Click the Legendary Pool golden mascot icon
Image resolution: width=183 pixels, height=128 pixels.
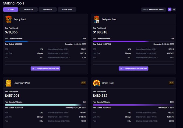pos(9,83)
